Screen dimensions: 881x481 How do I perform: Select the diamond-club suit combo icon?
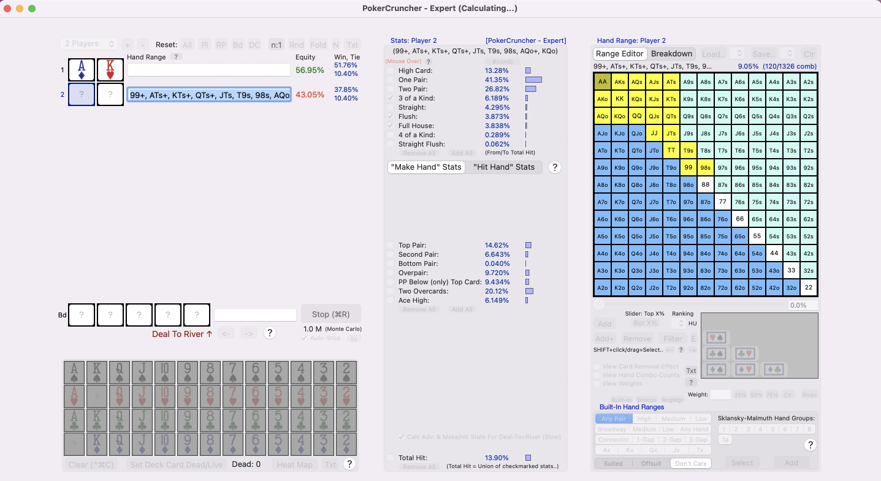pos(772,369)
